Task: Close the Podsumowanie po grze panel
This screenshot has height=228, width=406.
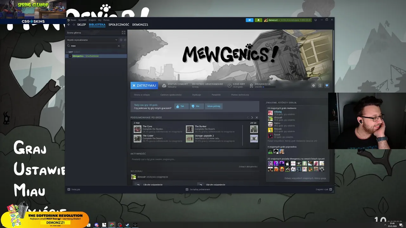Action: pyautogui.click(x=257, y=117)
